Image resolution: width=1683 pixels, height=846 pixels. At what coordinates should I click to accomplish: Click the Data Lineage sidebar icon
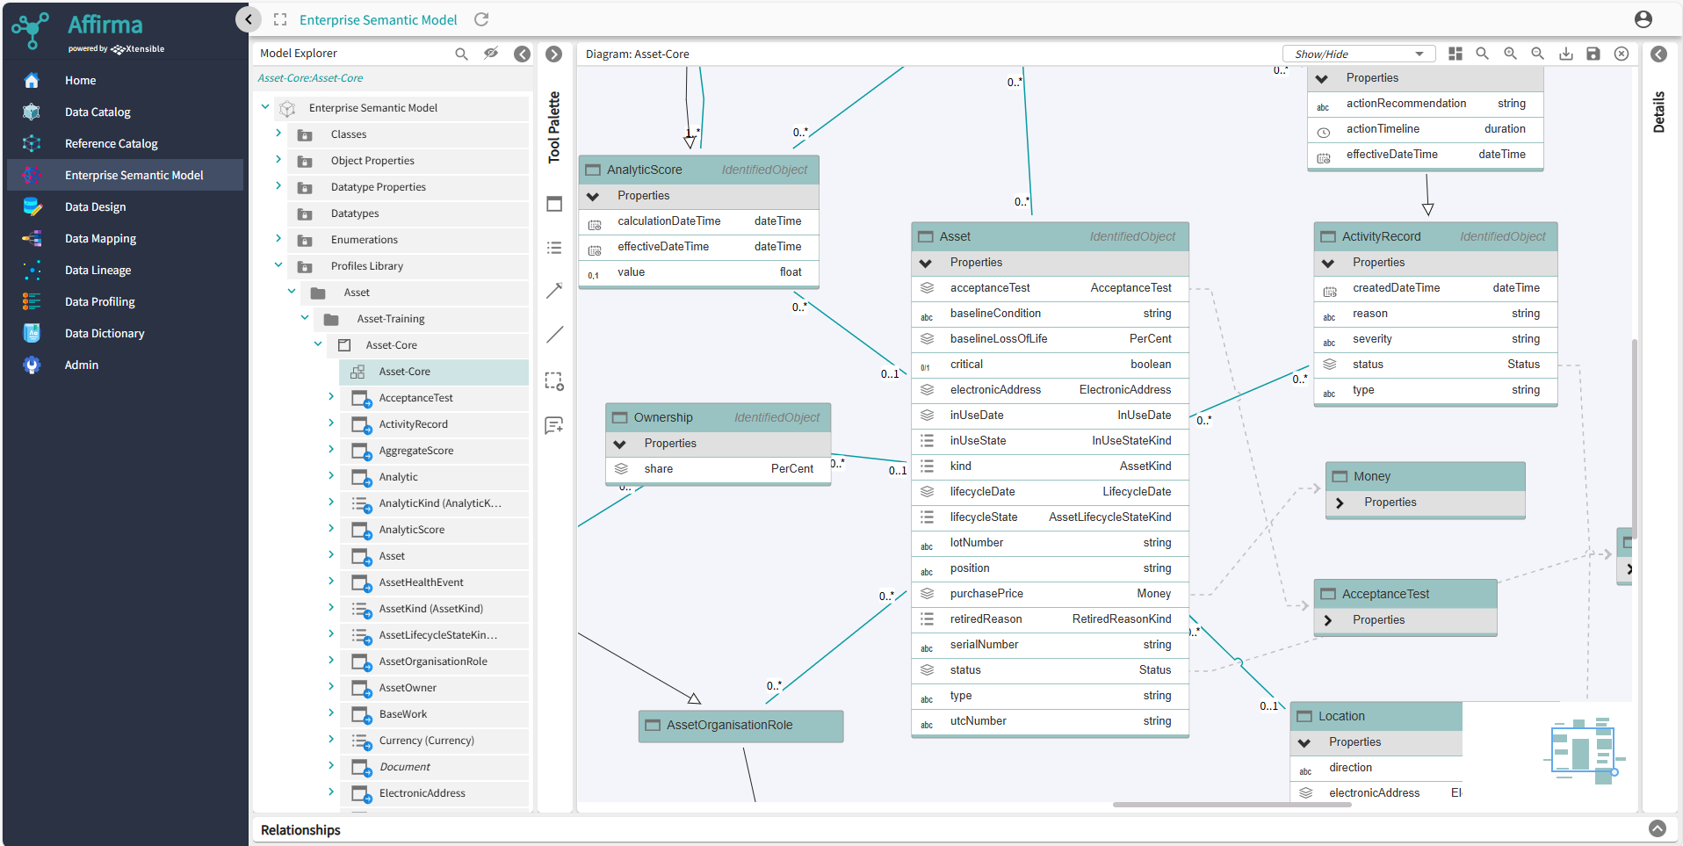tap(32, 270)
